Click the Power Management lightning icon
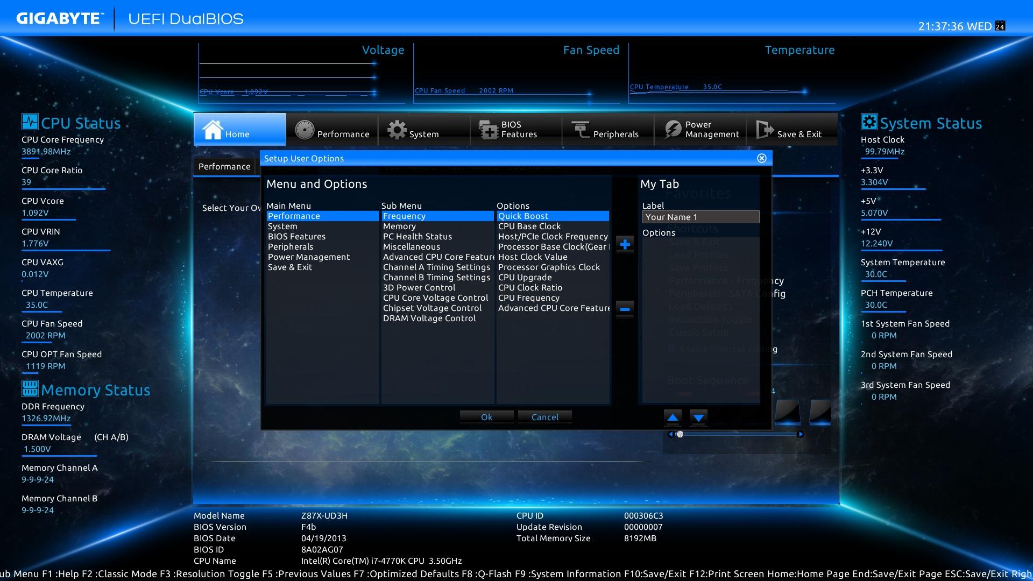Screen dimensions: 1033x581 tap(673, 130)
